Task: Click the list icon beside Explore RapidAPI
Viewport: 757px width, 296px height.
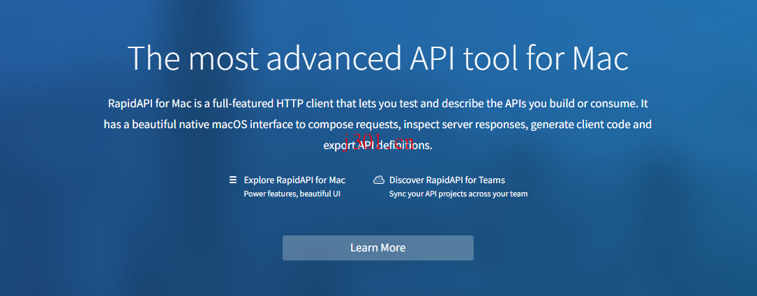Action: (233, 180)
